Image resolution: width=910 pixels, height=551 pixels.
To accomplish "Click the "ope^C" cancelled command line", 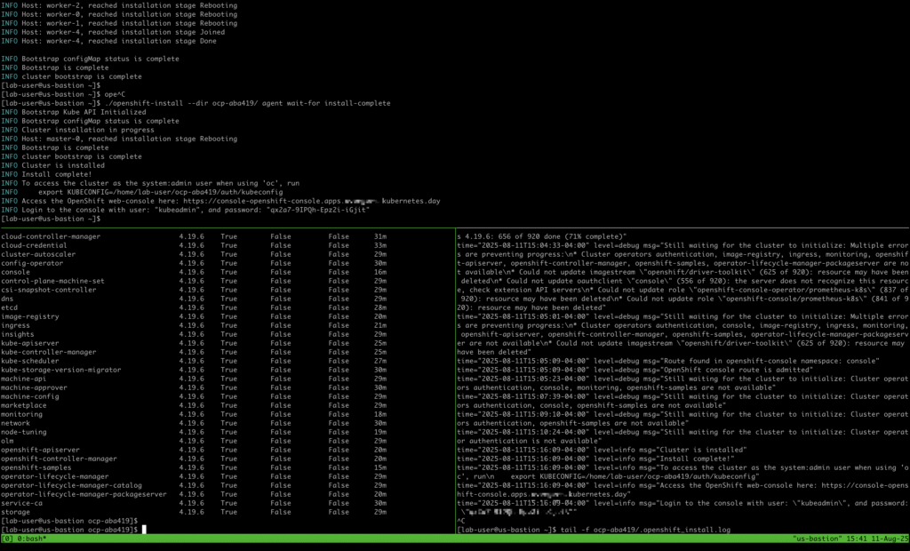I will [x=115, y=94].
